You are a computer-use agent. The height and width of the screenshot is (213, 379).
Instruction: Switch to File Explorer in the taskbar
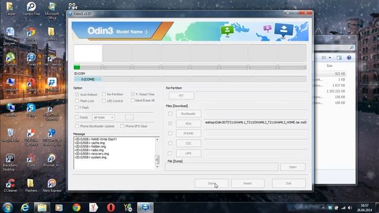click(x=42, y=208)
